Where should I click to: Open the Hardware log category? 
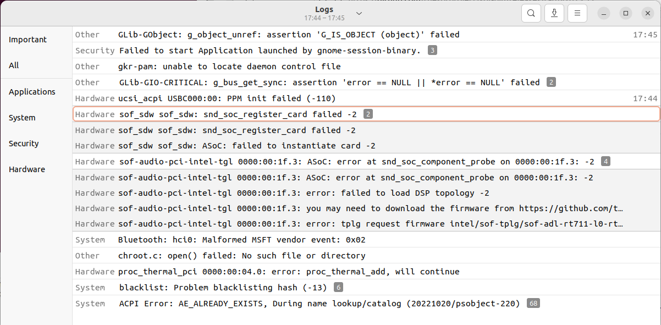(x=26, y=169)
